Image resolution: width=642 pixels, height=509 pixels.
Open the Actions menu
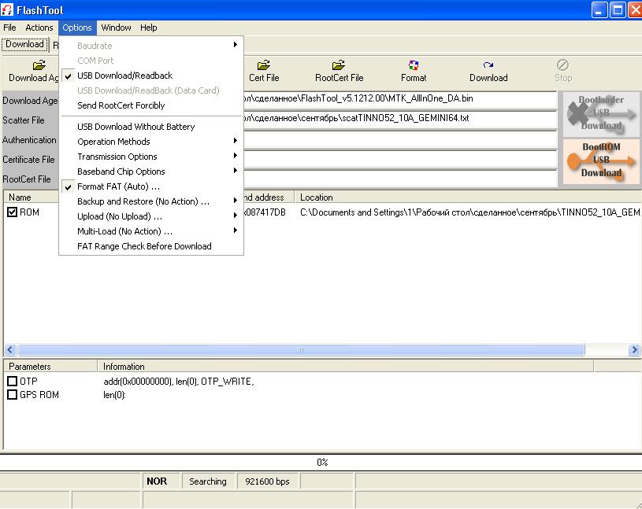coord(39,28)
